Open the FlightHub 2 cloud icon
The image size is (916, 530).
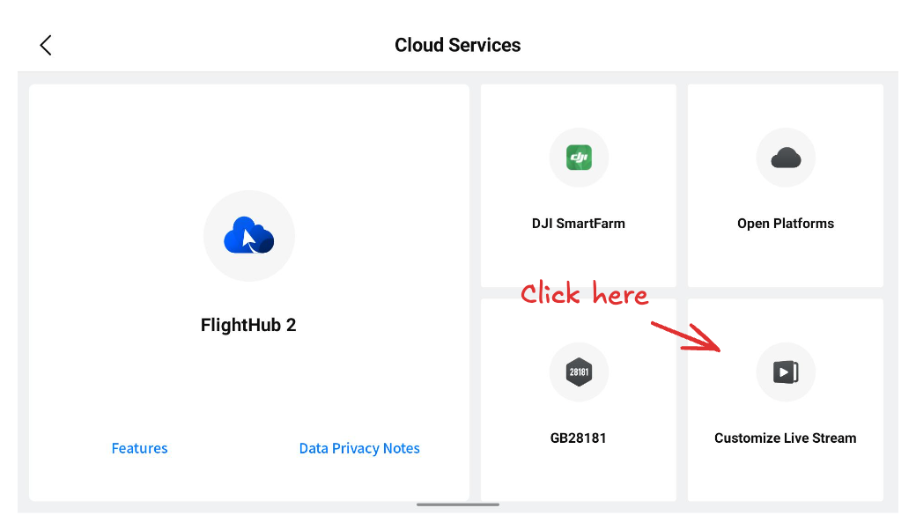pos(249,236)
